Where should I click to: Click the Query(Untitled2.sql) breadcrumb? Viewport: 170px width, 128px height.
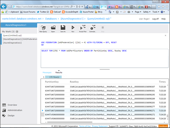point(99,19)
